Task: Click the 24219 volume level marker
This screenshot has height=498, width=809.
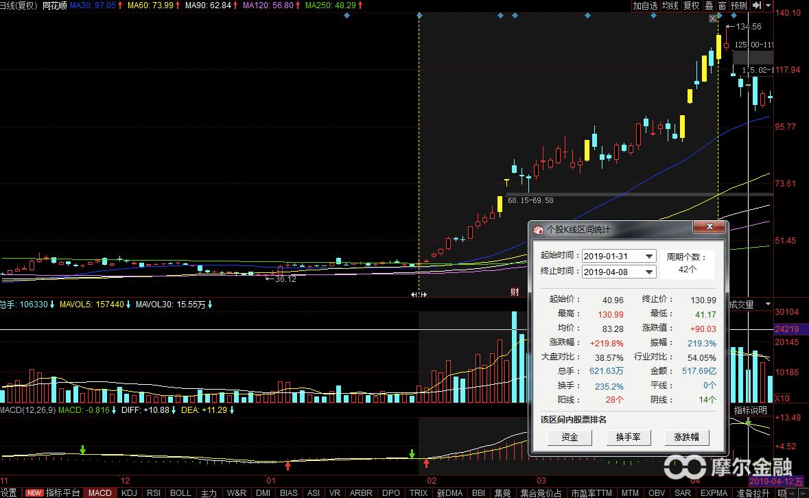Action: tap(786, 329)
